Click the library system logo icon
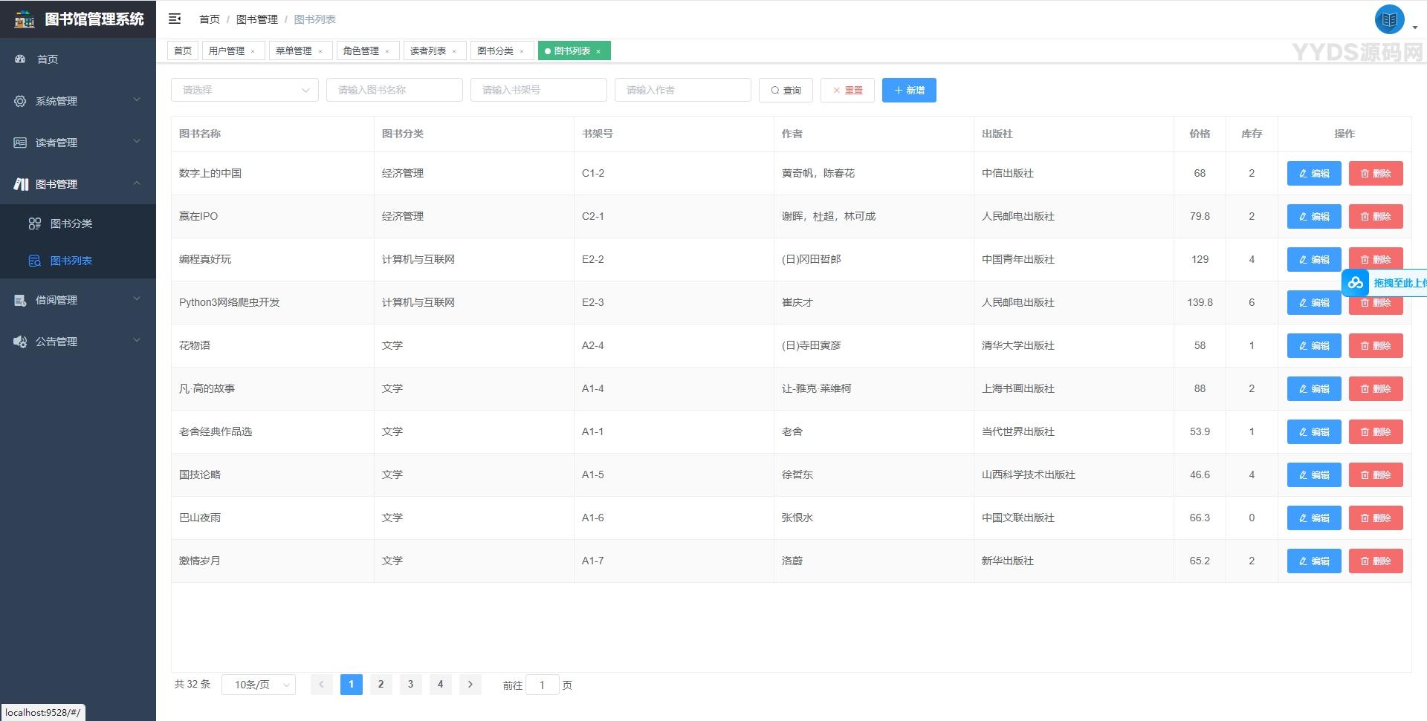Viewport: 1427px width, 721px height. click(x=24, y=19)
